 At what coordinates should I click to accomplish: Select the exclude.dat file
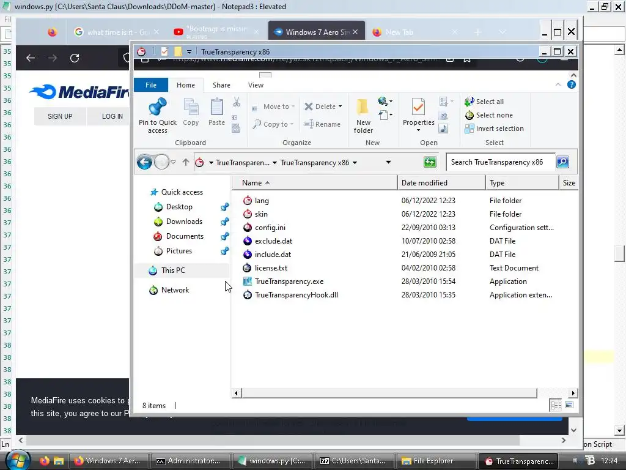273,241
